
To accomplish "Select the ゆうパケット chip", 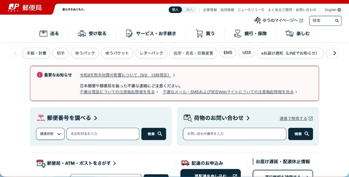I will point(117,53).
